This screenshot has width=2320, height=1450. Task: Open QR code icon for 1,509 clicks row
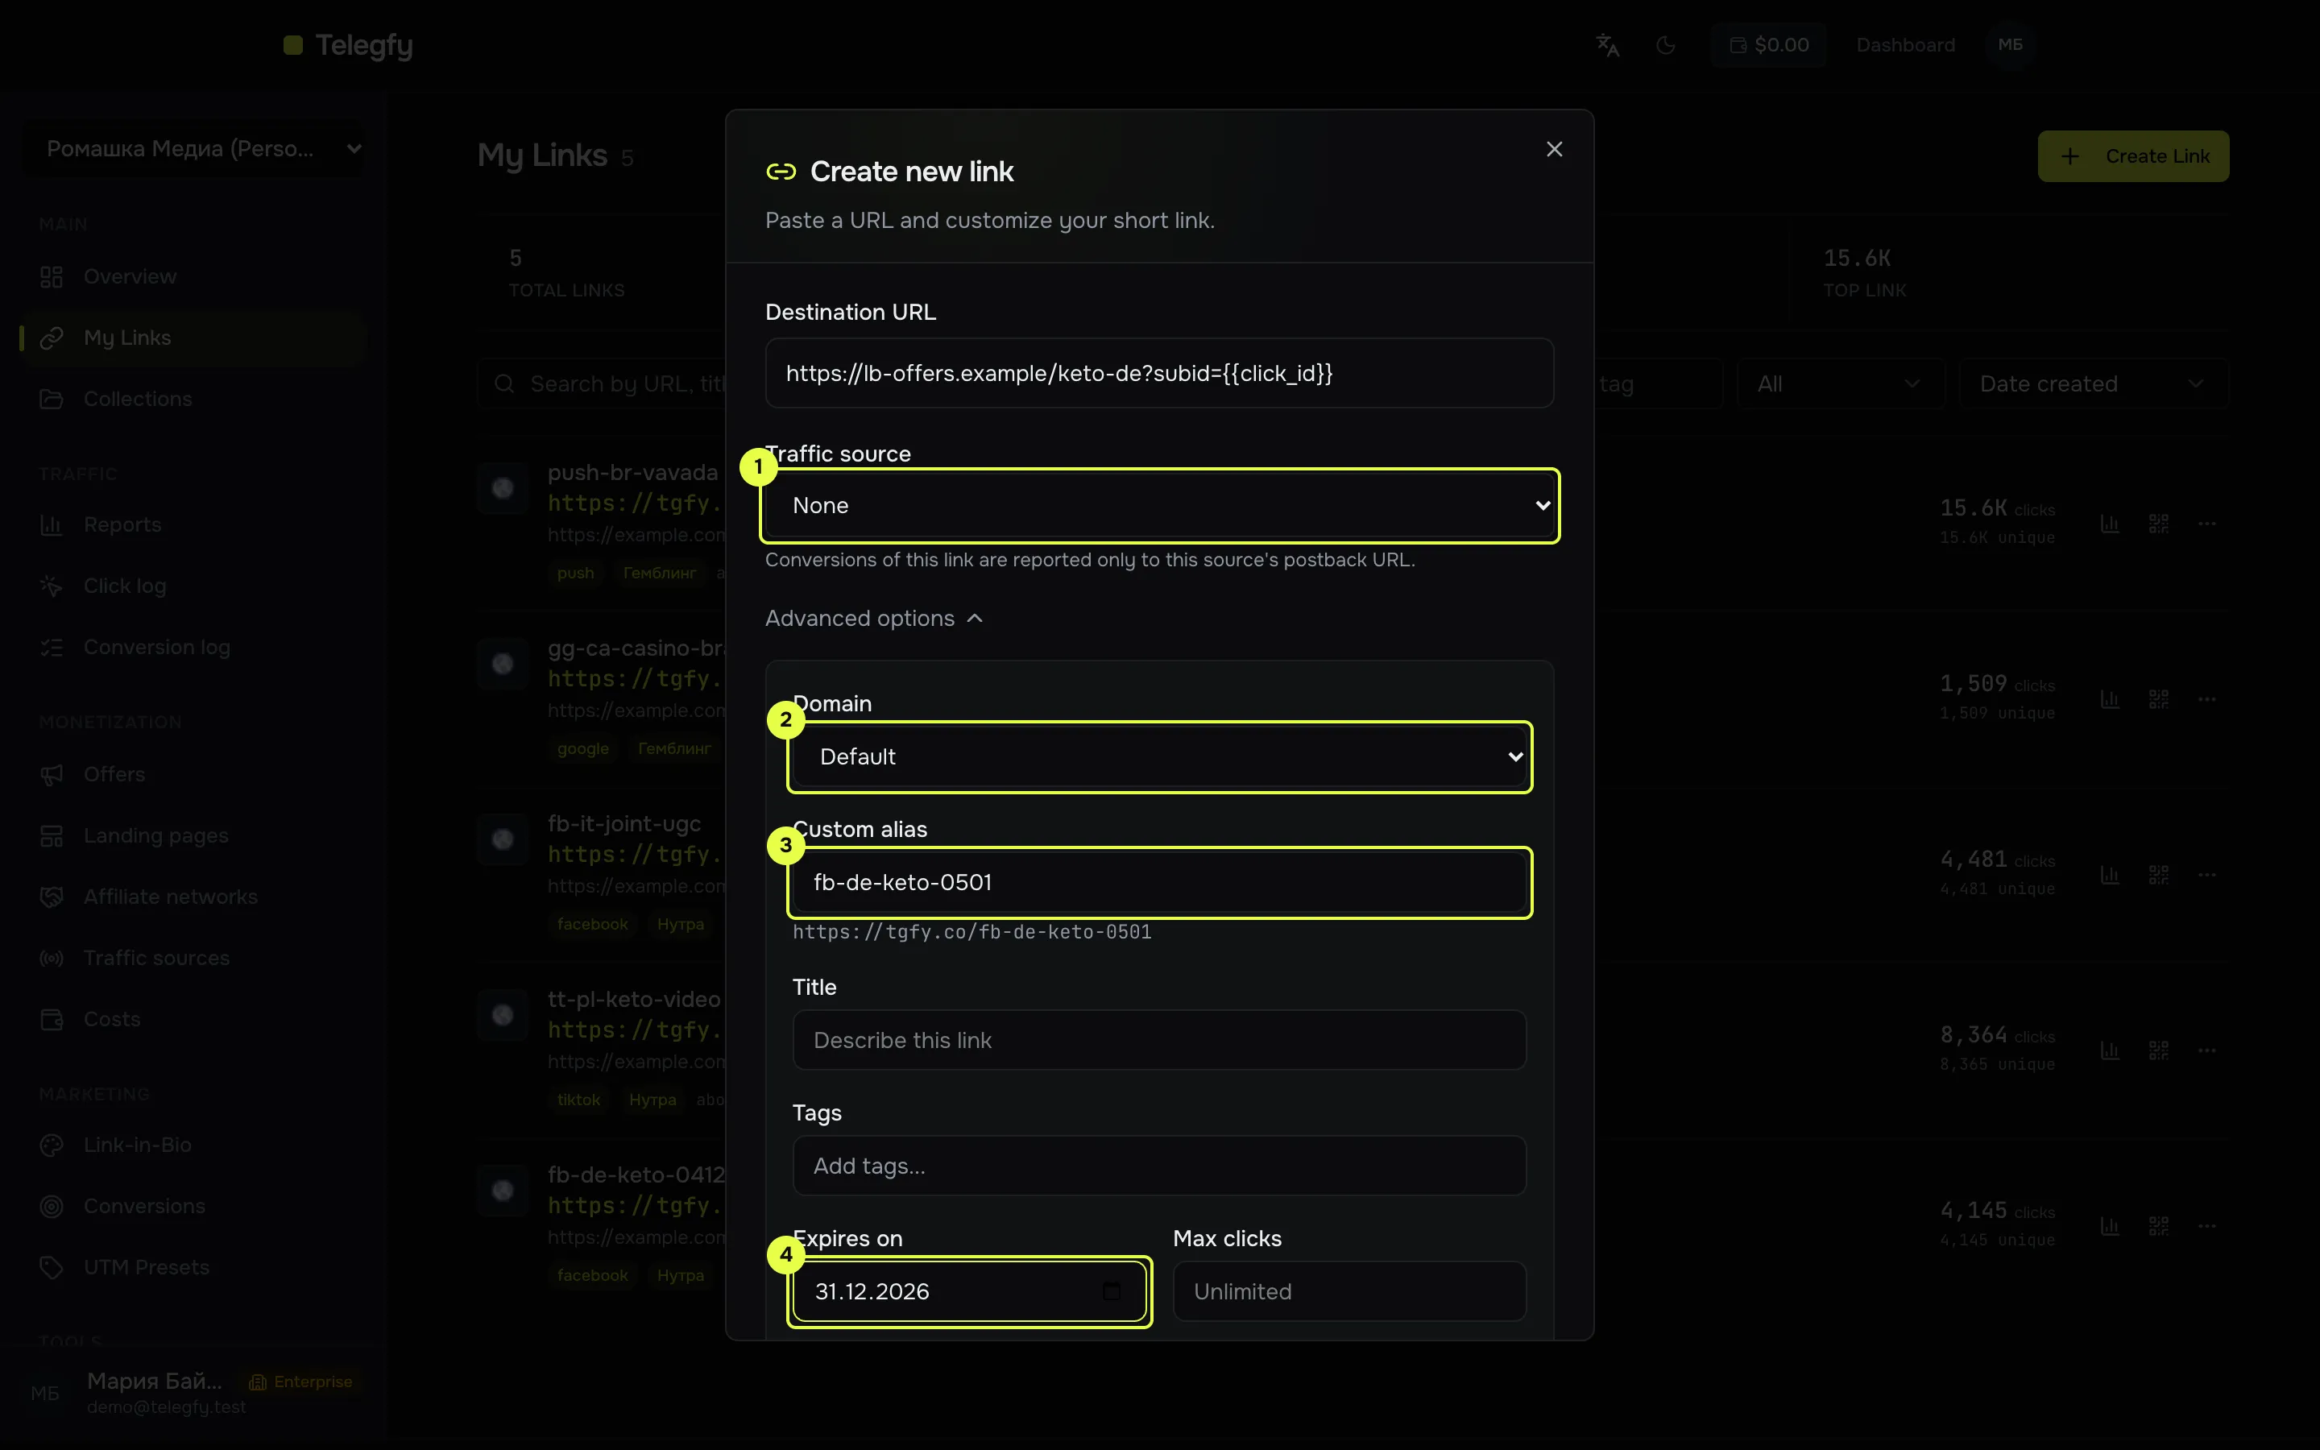(2158, 699)
